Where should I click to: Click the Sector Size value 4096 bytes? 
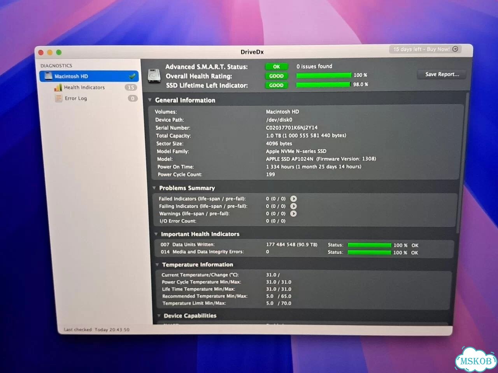click(279, 143)
